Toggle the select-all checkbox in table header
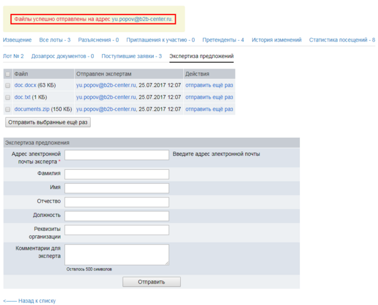Viewport: 378px width, 305px height. (8, 74)
